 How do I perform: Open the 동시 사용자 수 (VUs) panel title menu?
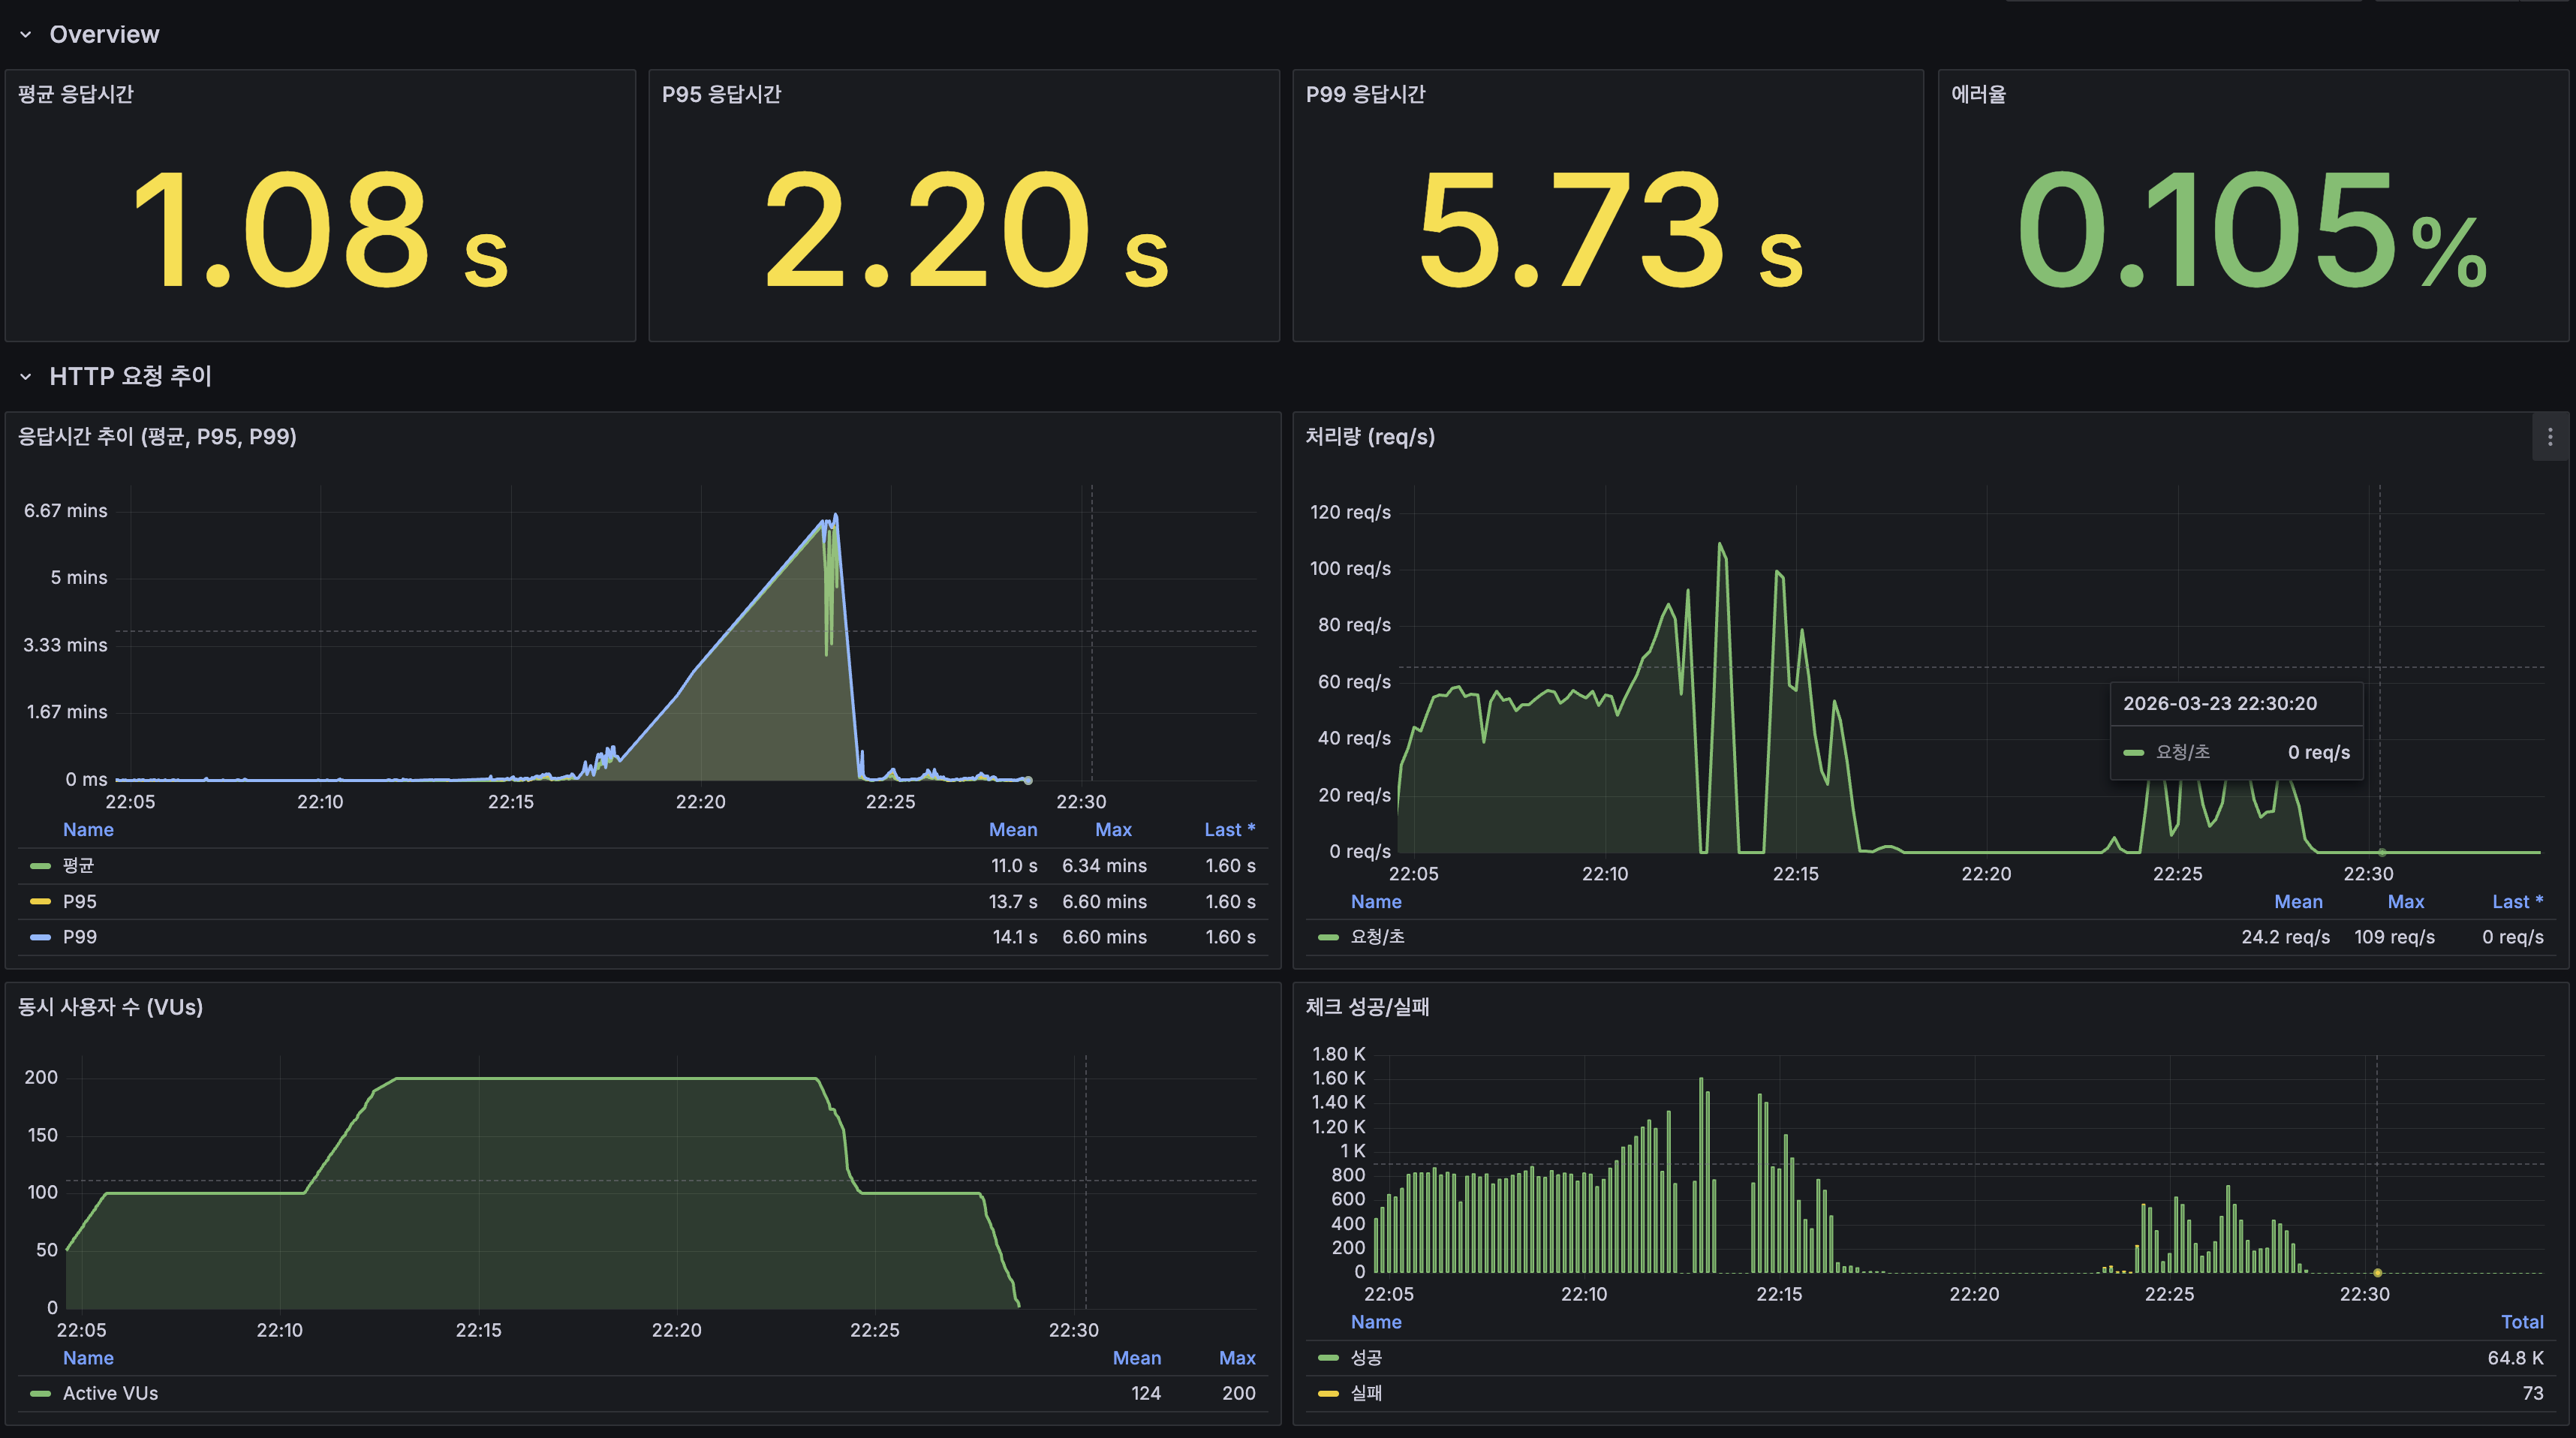pos(110,1007)
